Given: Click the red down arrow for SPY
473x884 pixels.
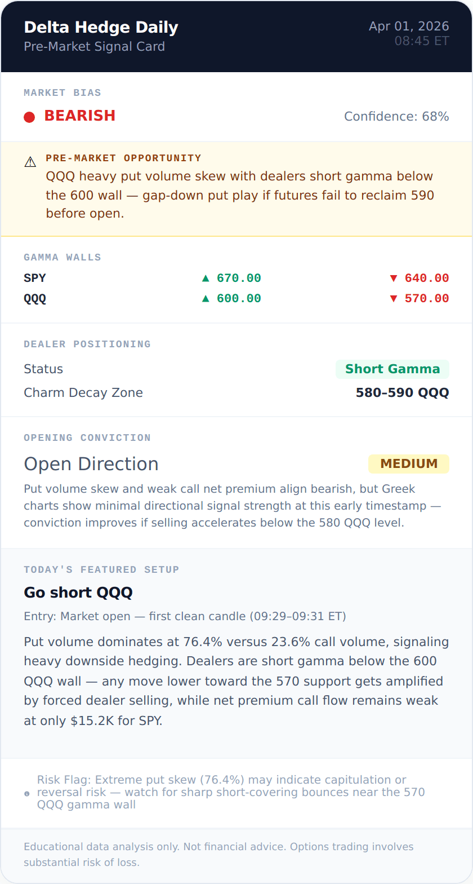Looking at the screenshot, I should coord(394,278).
